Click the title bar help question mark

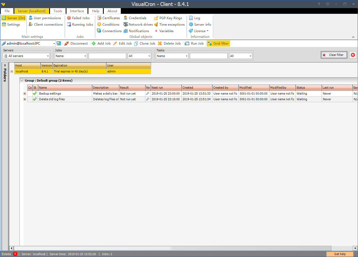point(319,4)
